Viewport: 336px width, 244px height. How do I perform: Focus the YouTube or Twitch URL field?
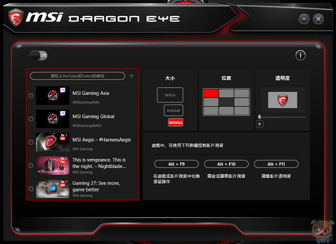(x=78, y=76)
